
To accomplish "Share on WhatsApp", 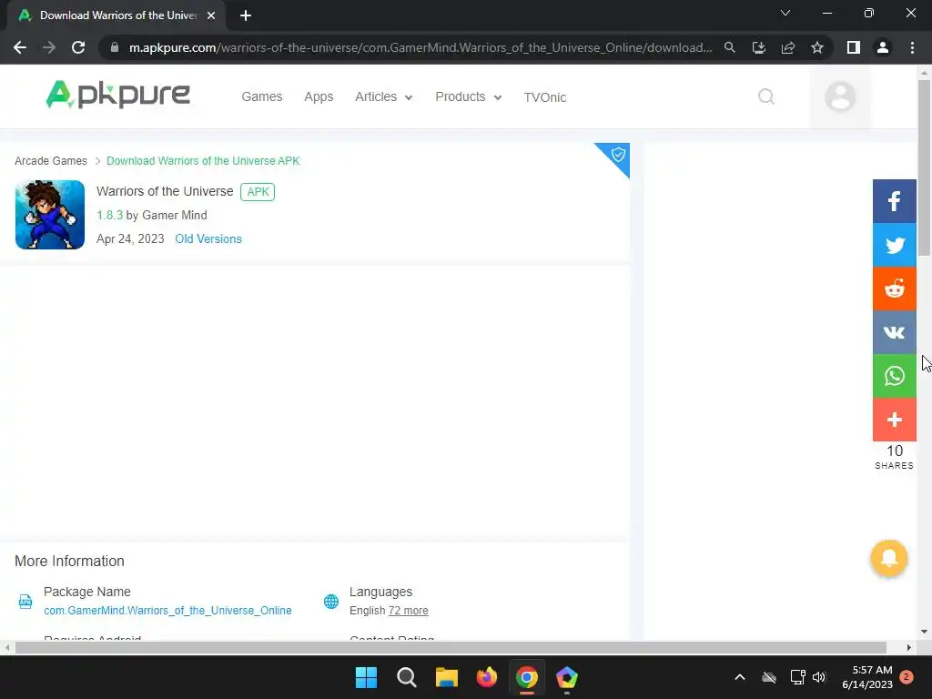I will coord(894,376).
